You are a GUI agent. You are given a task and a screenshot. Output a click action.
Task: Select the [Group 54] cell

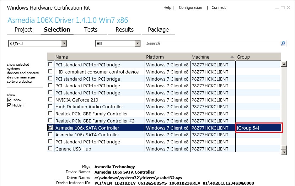pyautogui.click(x=259, y=128)
